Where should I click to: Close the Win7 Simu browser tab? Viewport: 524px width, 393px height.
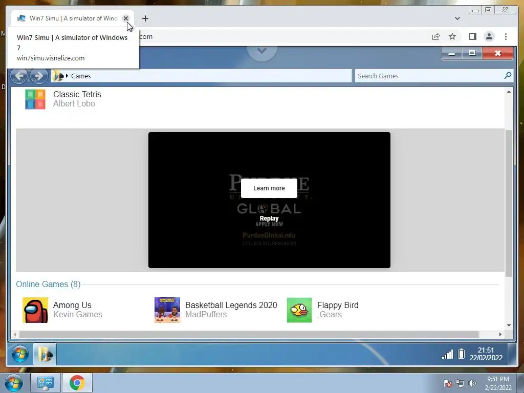coord(126,18)
